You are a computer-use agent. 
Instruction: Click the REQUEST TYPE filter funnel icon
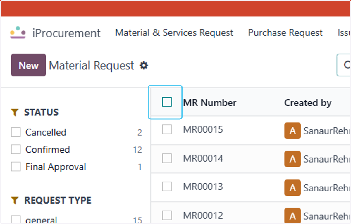[15, 201]
